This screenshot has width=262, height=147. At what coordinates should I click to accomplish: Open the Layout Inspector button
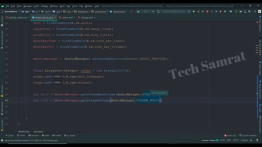(x=248, y=136)
